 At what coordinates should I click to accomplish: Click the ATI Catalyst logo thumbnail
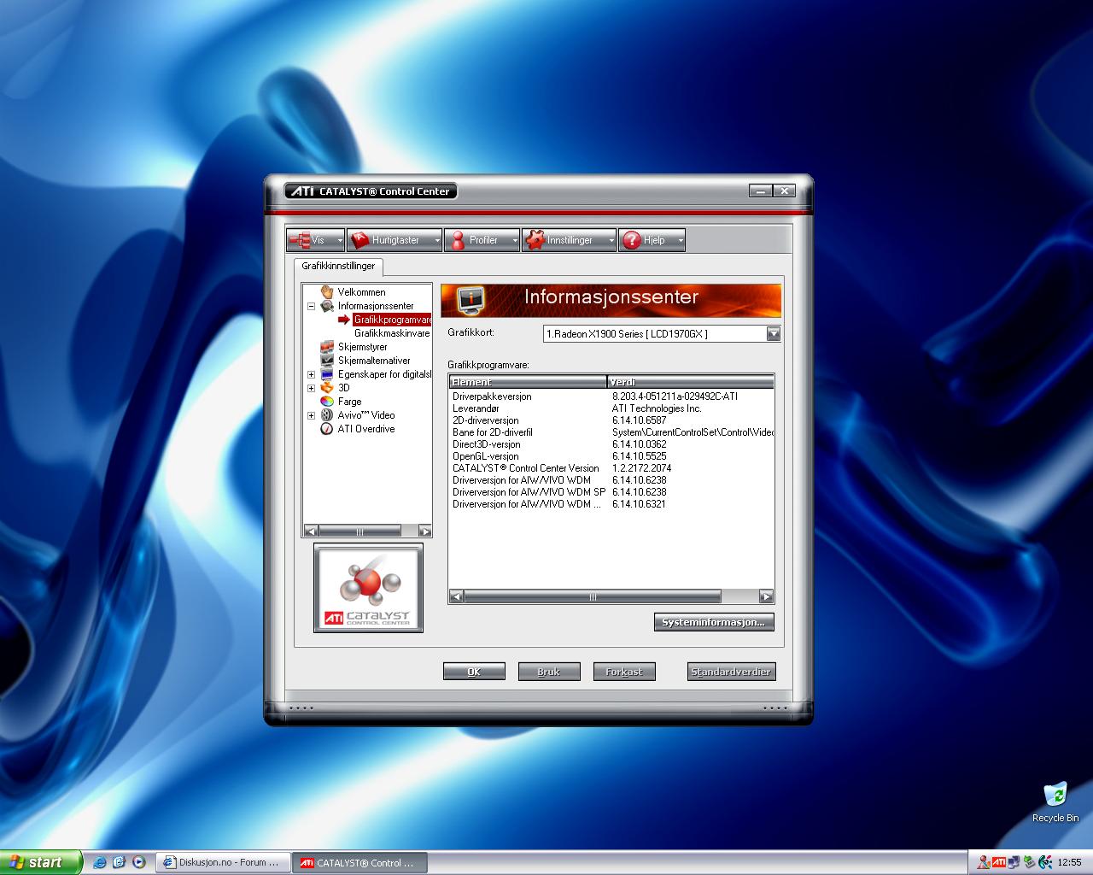click(368, 588)
